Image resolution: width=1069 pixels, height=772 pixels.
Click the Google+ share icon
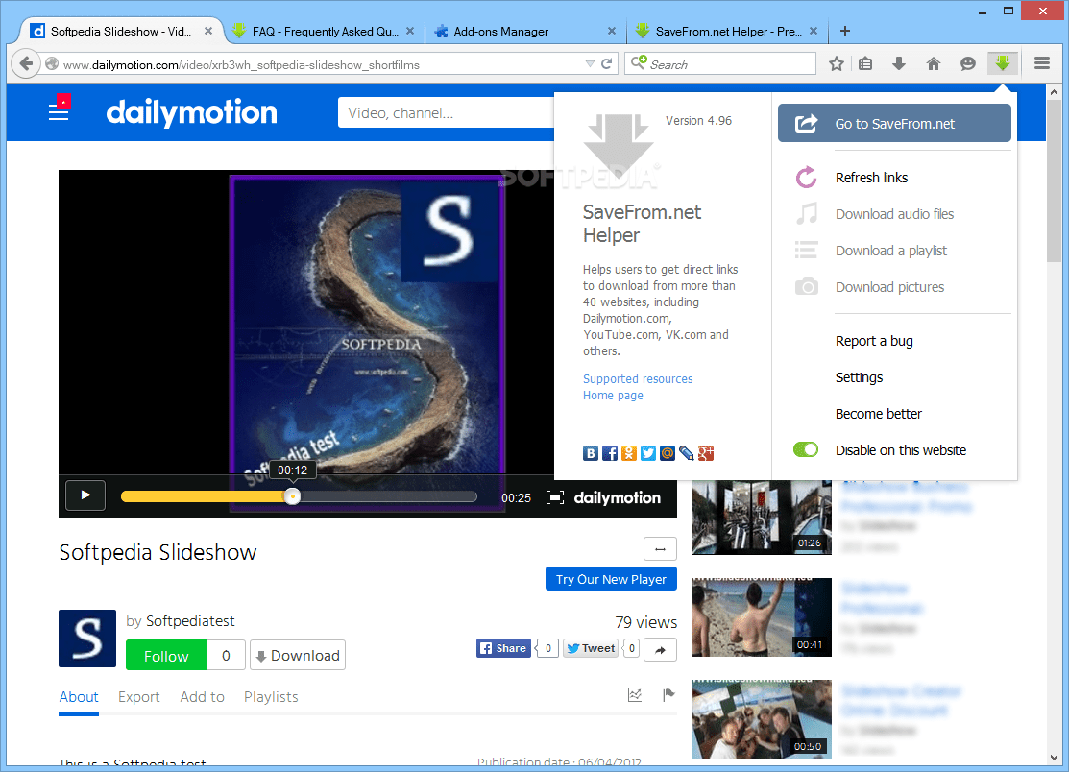(x=706, y=453)
